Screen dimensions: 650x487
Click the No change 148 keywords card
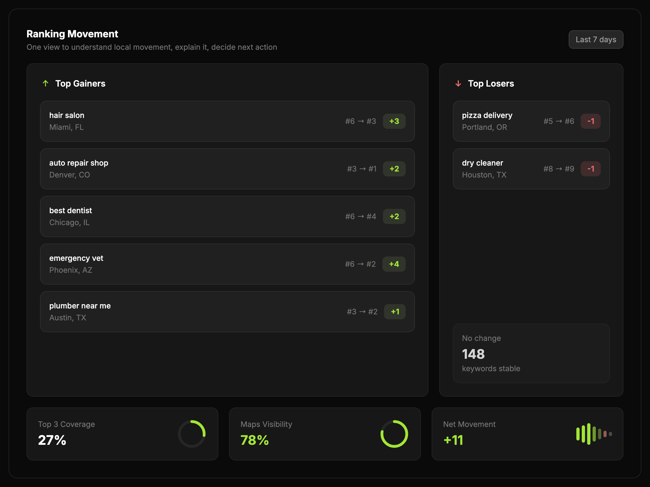click(531, 353)
